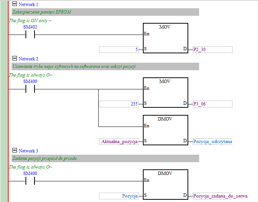Select the MOV block in Network 2
Viewport: 258px width, 202px height.
click(165, 93)
